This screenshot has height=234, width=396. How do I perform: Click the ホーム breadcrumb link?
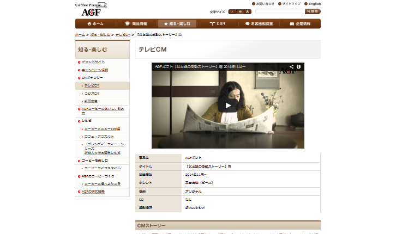point(80,35)
